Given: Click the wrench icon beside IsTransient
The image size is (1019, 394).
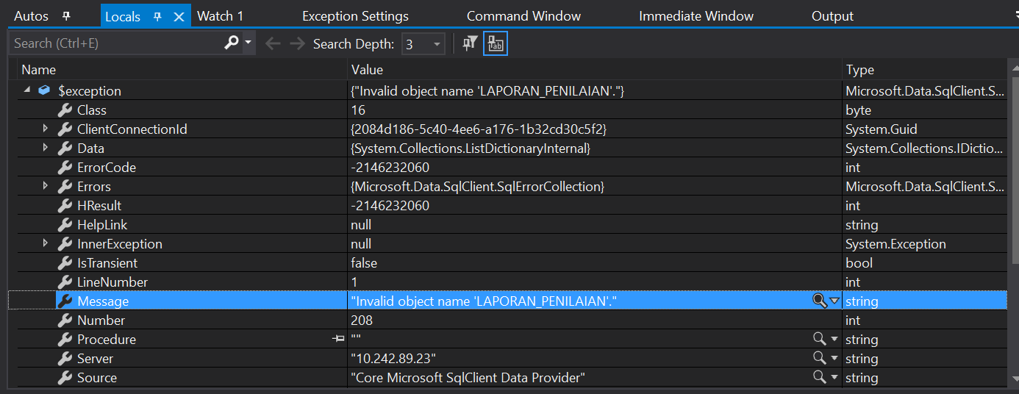Looking at the screenshot, I should pos(65,263).
